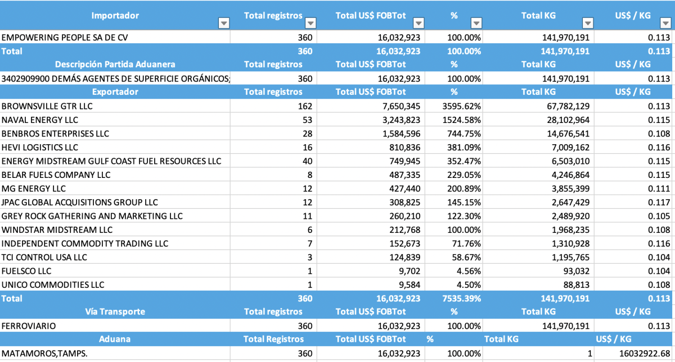Select the 28,102,964 KG cell
Image resolution: width=675 pixels, height=362 pixels.
(539, 120)
